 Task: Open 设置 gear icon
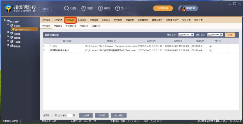coord(84,8)
